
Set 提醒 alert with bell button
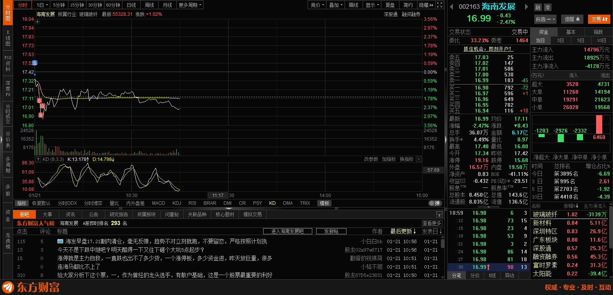(x=572, y=19)
